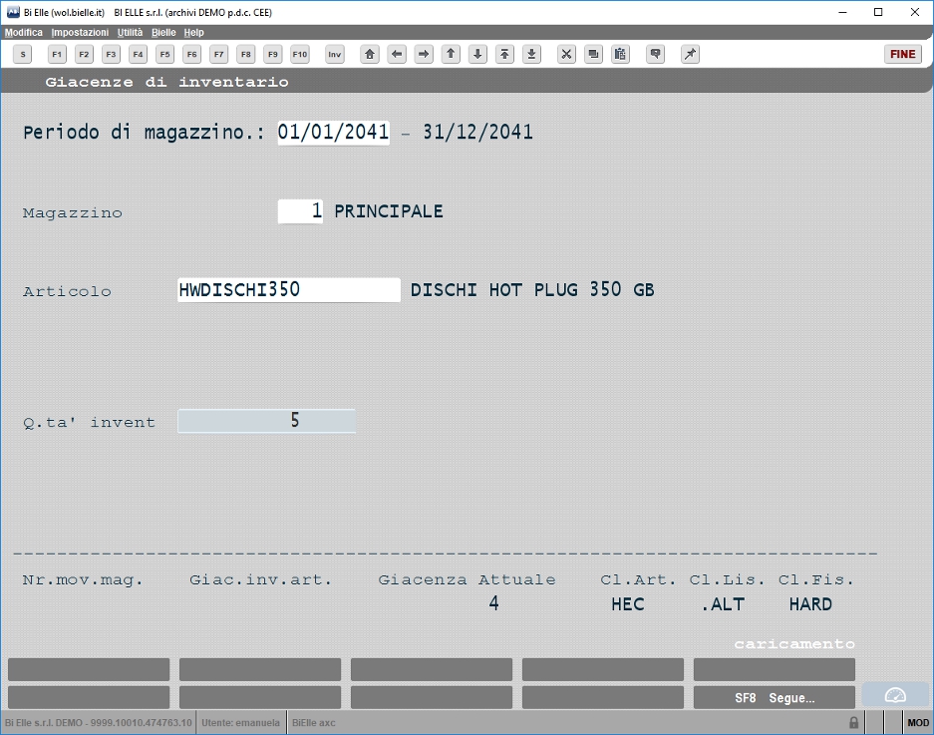Click the F7 function key button

click(218, 54)
